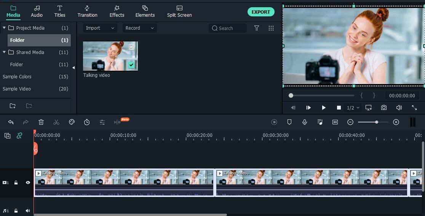425x216 pixels.
Task: Add a marker using the marker icon
Action: pyautogui.click(x=289, y=122)
